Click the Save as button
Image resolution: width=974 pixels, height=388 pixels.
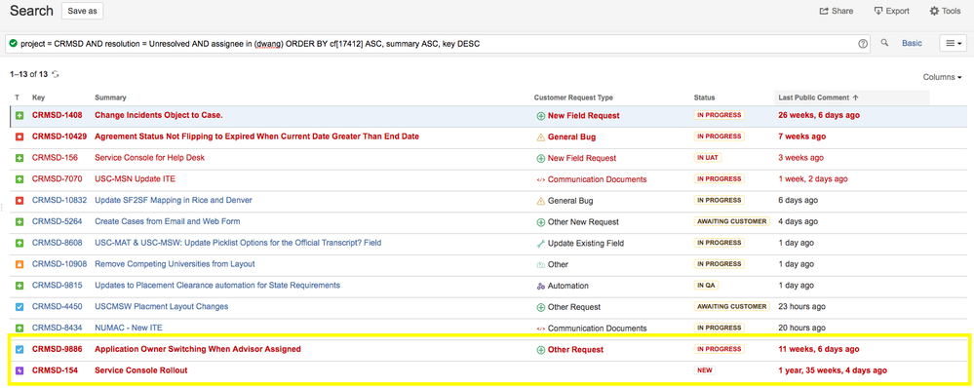pyautogui.click(x=83, y=11)
